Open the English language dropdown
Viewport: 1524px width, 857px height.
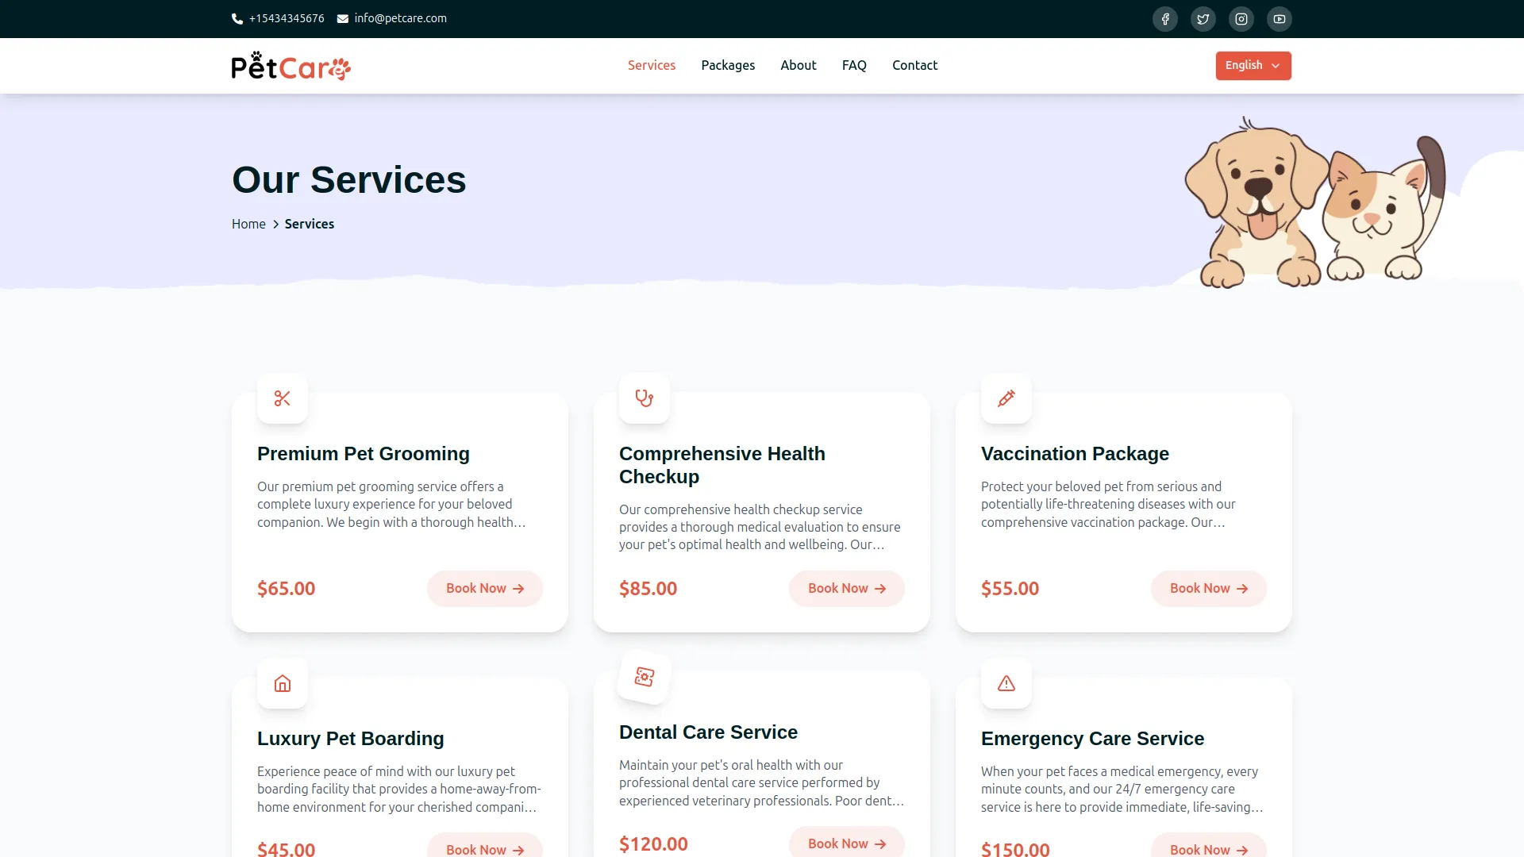1253,66
